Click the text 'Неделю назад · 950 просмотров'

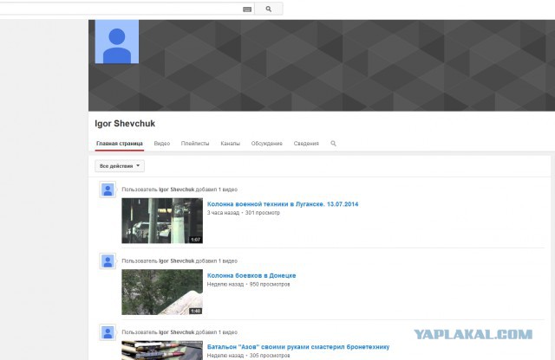coord(249,285)
